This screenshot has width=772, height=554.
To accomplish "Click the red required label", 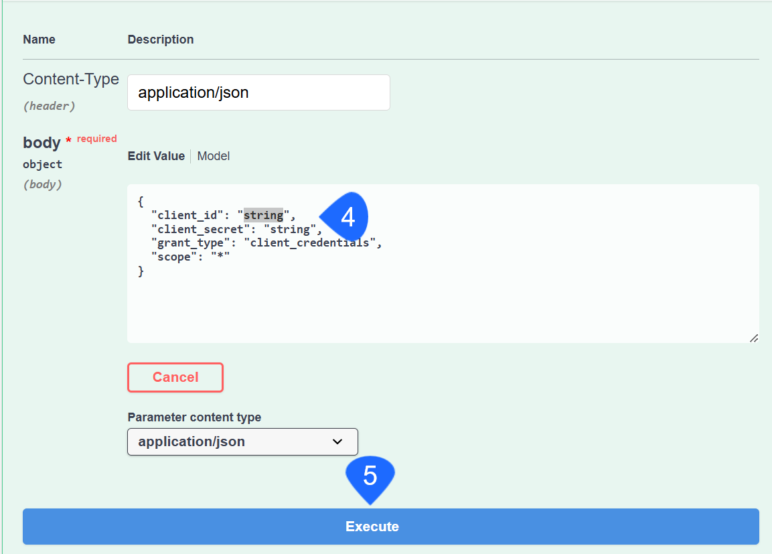I will [x=96, y=139].
